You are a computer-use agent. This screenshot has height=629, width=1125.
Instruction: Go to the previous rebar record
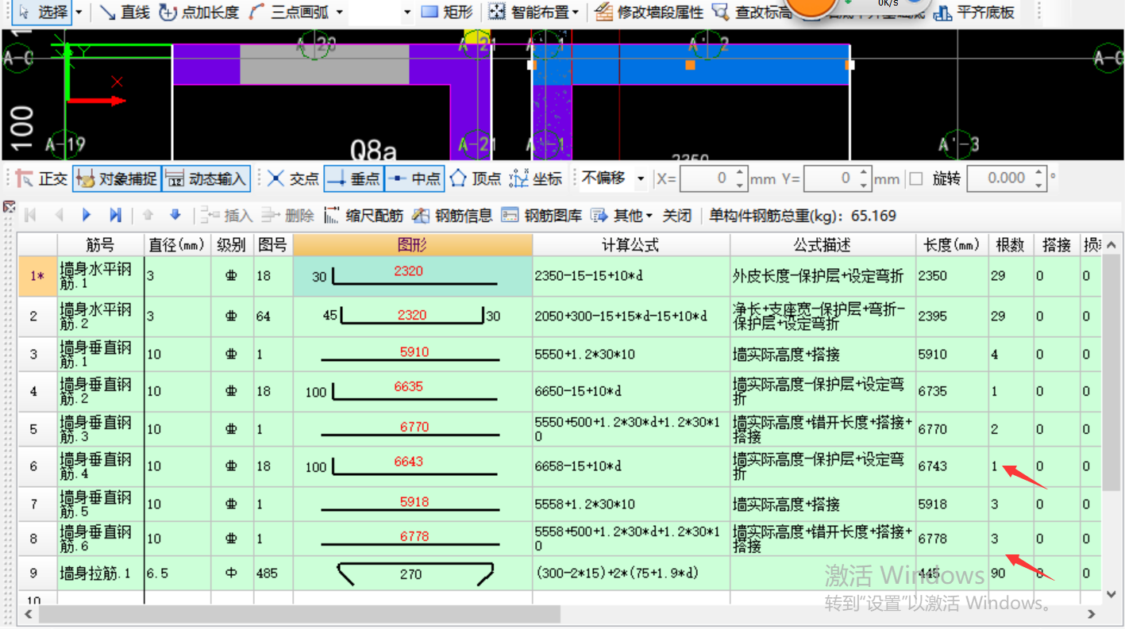pyautogui.click(x=59, y=215)
